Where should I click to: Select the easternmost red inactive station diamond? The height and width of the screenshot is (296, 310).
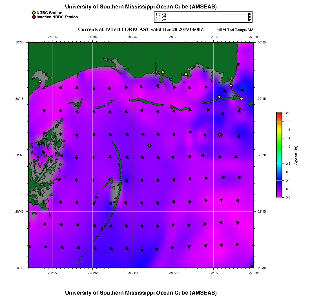pyautogui.click(x=220, y=135)
